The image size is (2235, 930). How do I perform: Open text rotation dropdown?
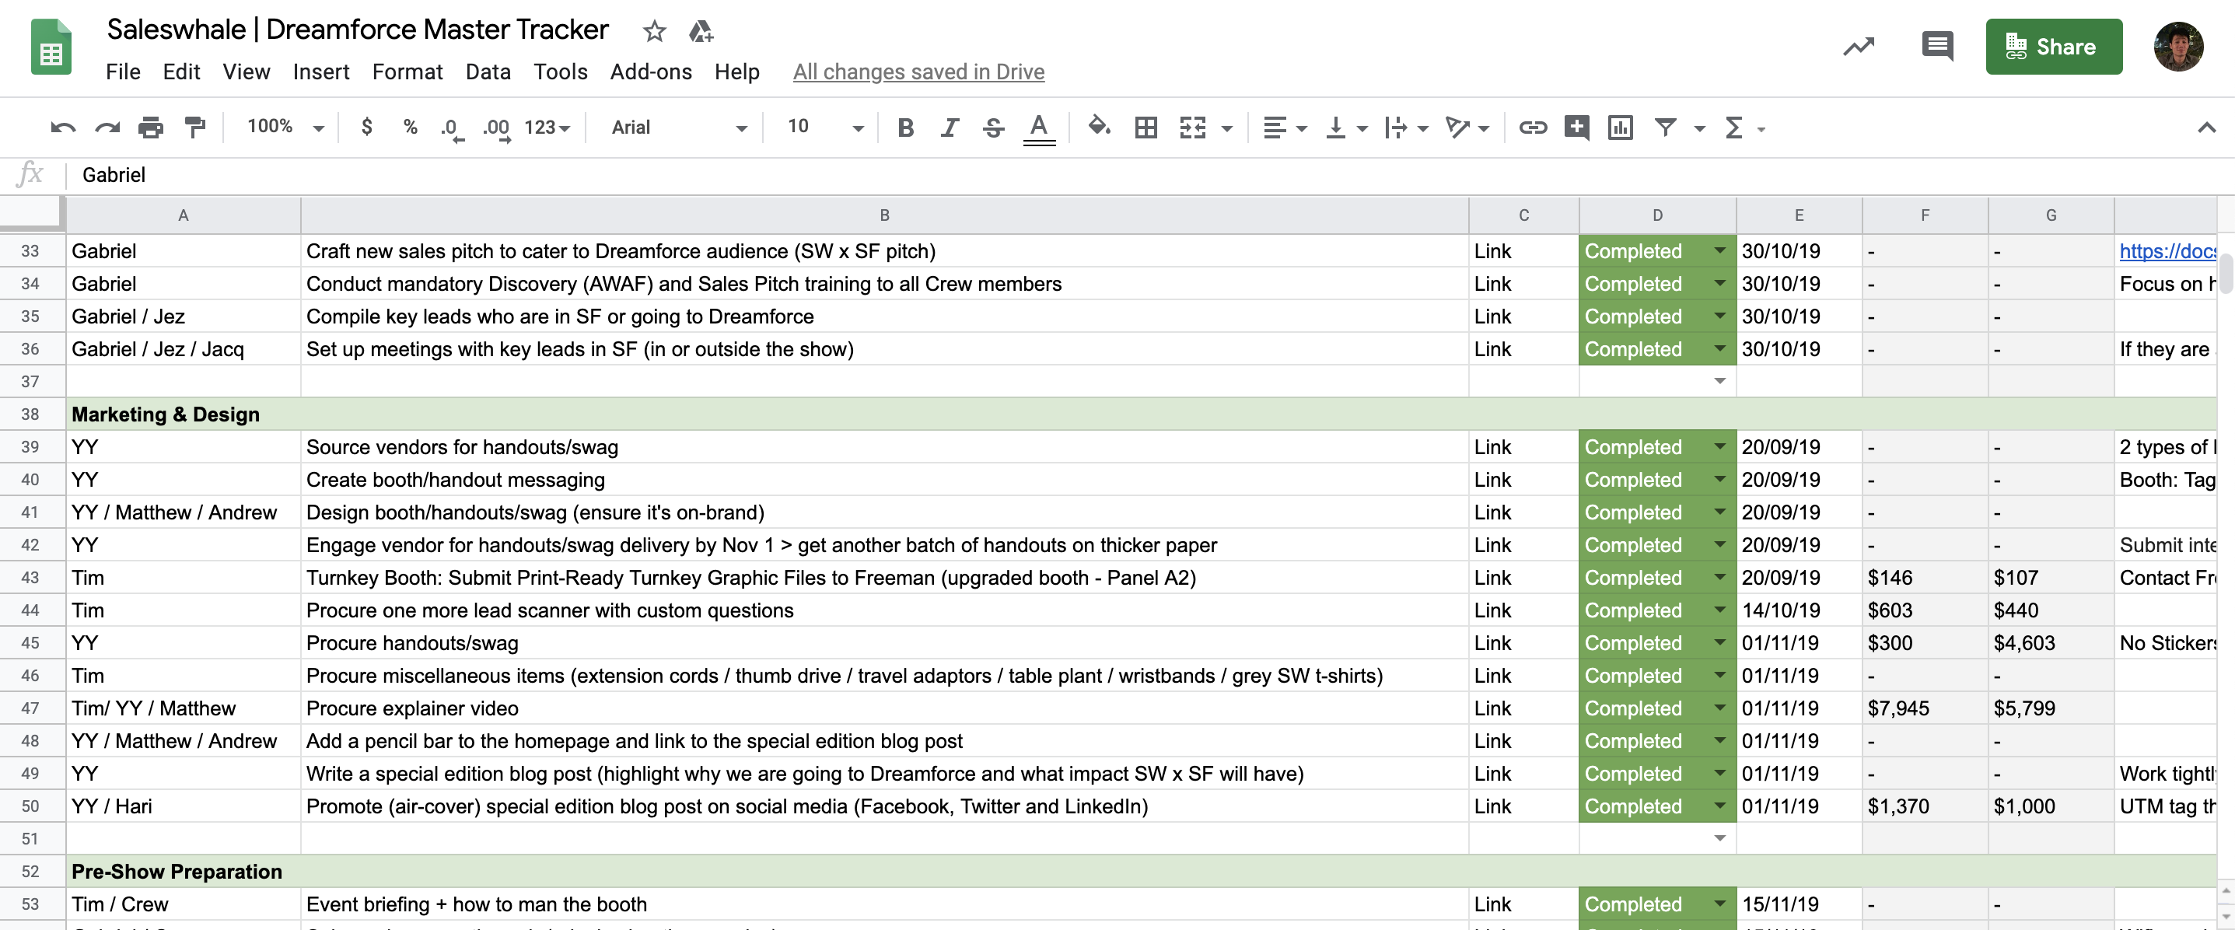[x=1467, y=128]
